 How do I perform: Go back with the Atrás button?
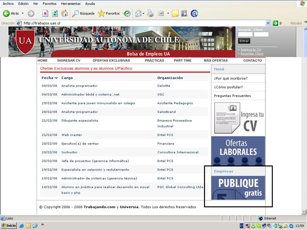click(x=11, y=13)
